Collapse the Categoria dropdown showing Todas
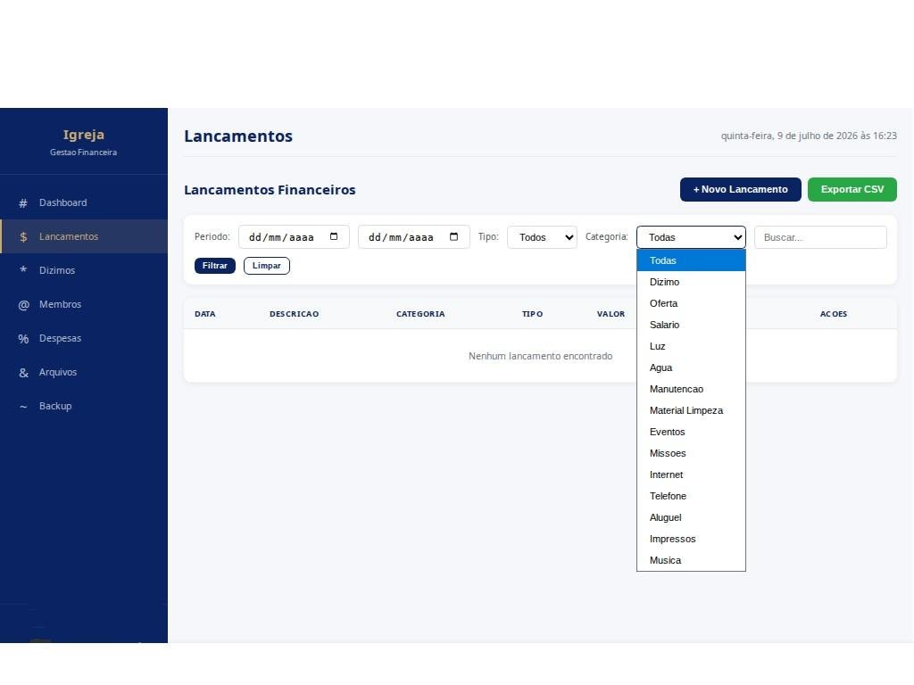914x685 pixels. pyautogui.click(x=692, y=237)
